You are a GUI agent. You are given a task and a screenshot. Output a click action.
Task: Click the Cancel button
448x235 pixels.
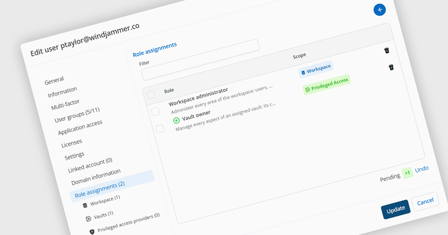coord(425,202)
